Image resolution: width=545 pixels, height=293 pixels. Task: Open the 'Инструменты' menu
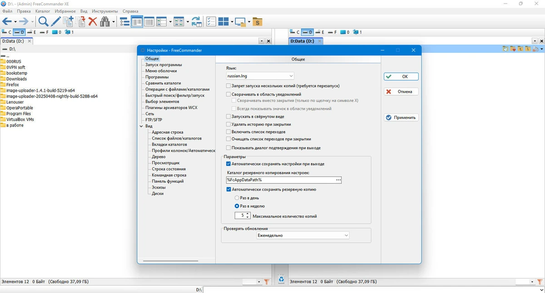[x=105, y=11]
